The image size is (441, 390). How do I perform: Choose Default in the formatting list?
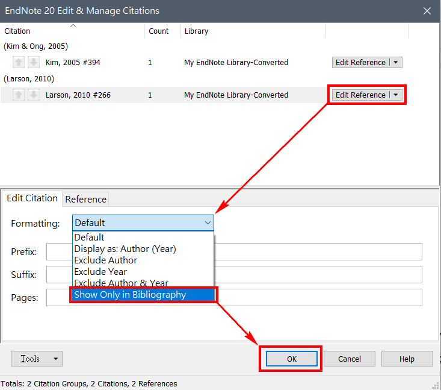(x=143, y=237)
